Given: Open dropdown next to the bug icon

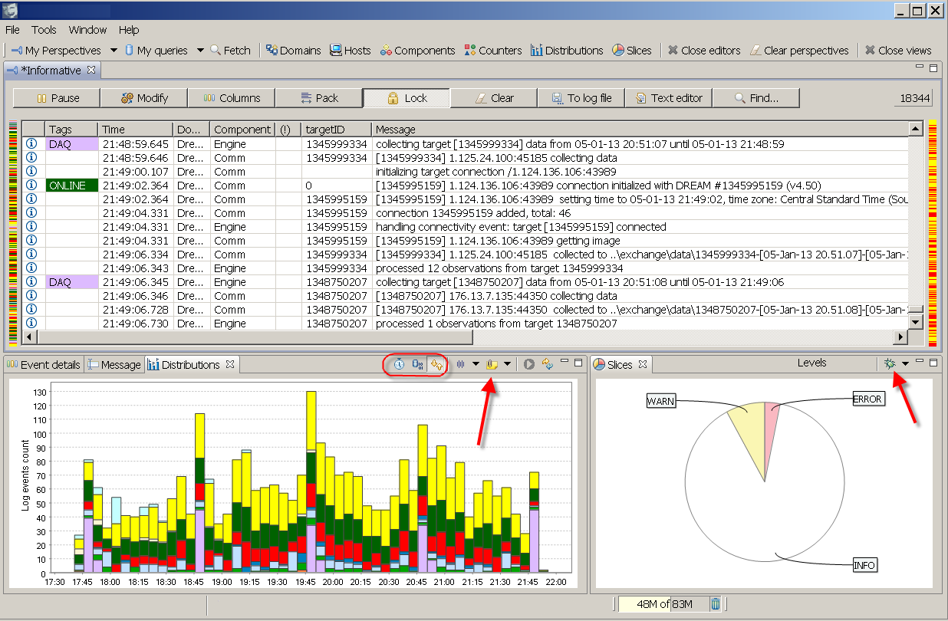Looking at the screenshot, I should (906, 364).
